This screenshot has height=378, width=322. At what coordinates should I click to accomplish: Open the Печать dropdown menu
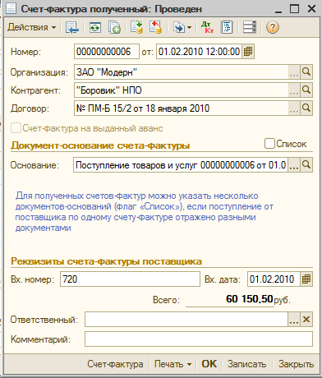[172, 364]
